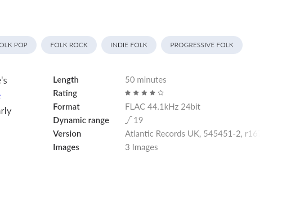Open the 3 Images entry

point(141,147)
